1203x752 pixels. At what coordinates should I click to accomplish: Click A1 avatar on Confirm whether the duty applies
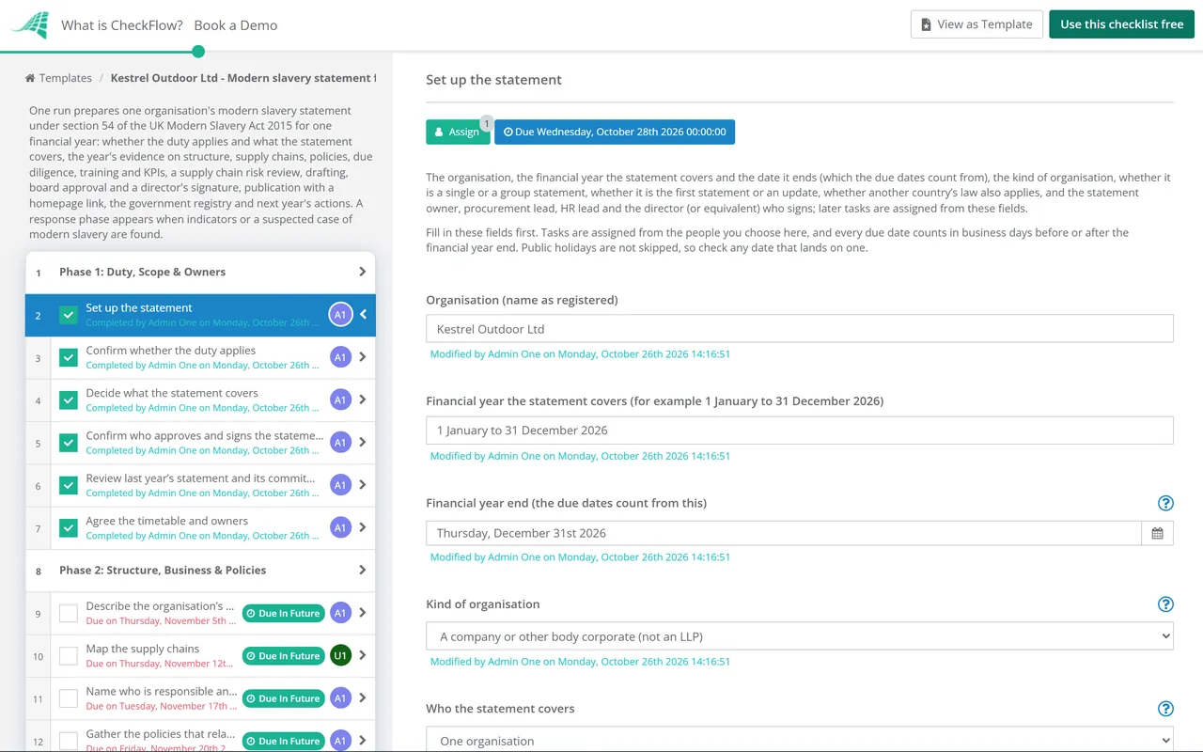(340, 357)
